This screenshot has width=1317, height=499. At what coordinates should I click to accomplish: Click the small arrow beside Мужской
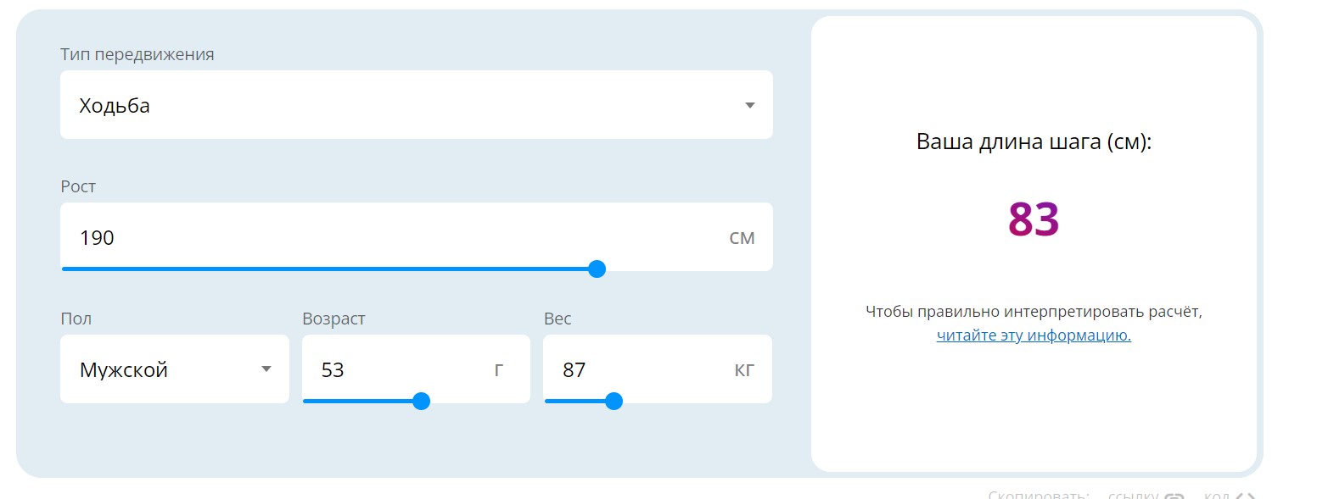click(266, 369)
